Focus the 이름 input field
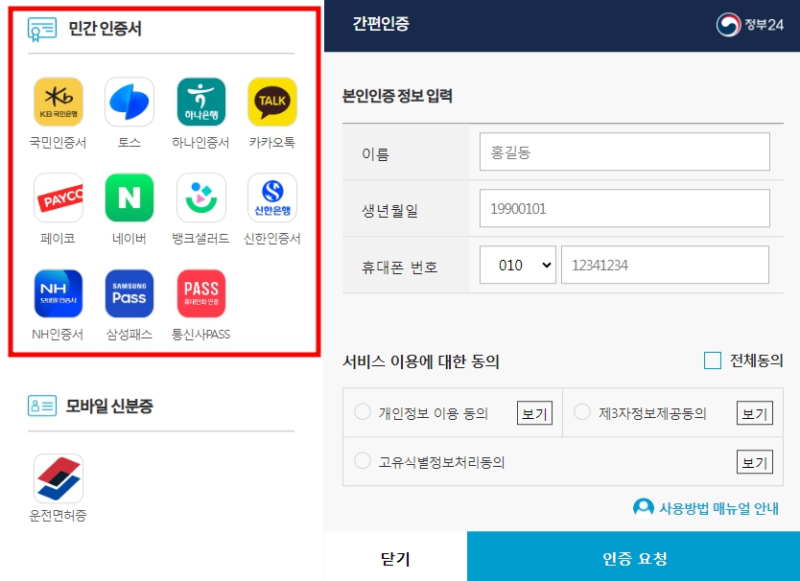This screenshot has width=800, height=581. pos(624,151)
